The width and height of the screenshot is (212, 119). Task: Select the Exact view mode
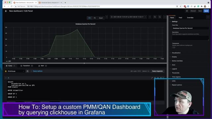pyautogui.click(x=101, y=18)
